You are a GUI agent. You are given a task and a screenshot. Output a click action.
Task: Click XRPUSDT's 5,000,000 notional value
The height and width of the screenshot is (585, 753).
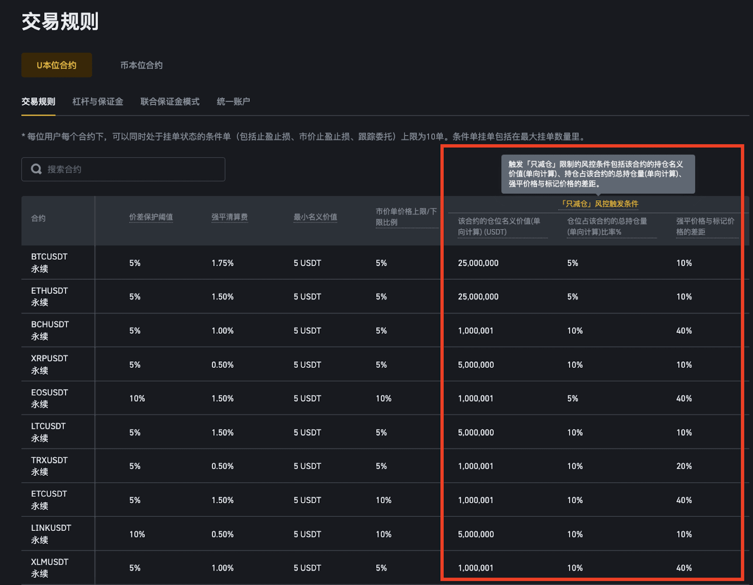click(476, 364)
